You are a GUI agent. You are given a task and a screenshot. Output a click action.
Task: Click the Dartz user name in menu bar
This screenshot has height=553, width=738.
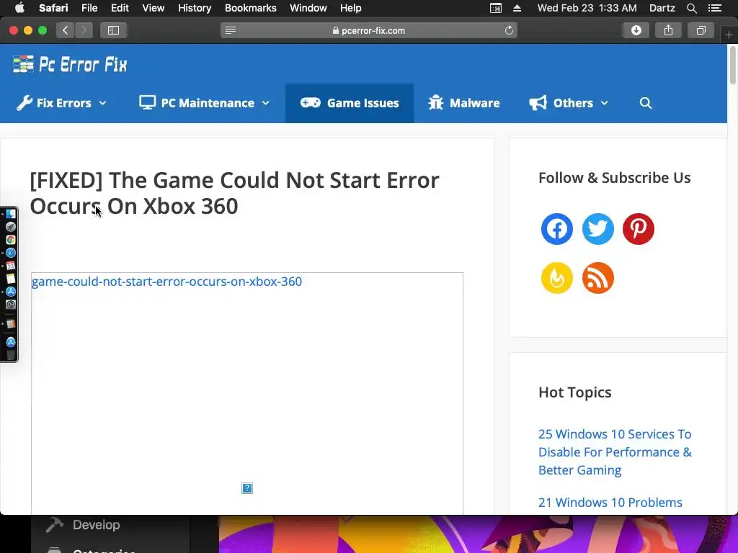[662, 8]
